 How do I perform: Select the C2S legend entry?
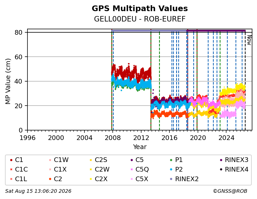[x=98, y=160]
